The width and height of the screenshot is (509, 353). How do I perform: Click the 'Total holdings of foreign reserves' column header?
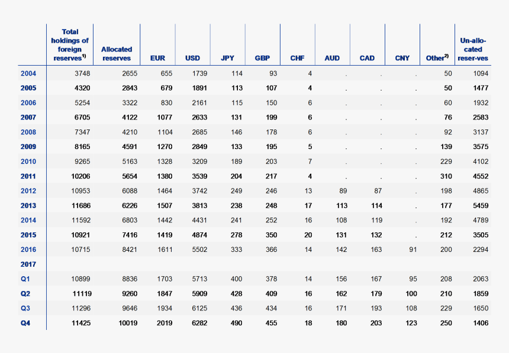pyautogui.click(x=70, y=45)
